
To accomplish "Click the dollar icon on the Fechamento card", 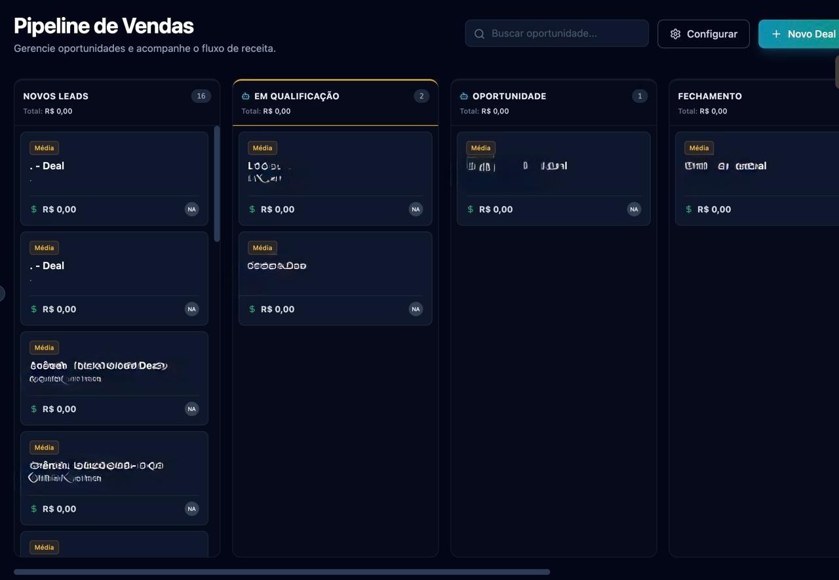I will click(x=688, y=210).
